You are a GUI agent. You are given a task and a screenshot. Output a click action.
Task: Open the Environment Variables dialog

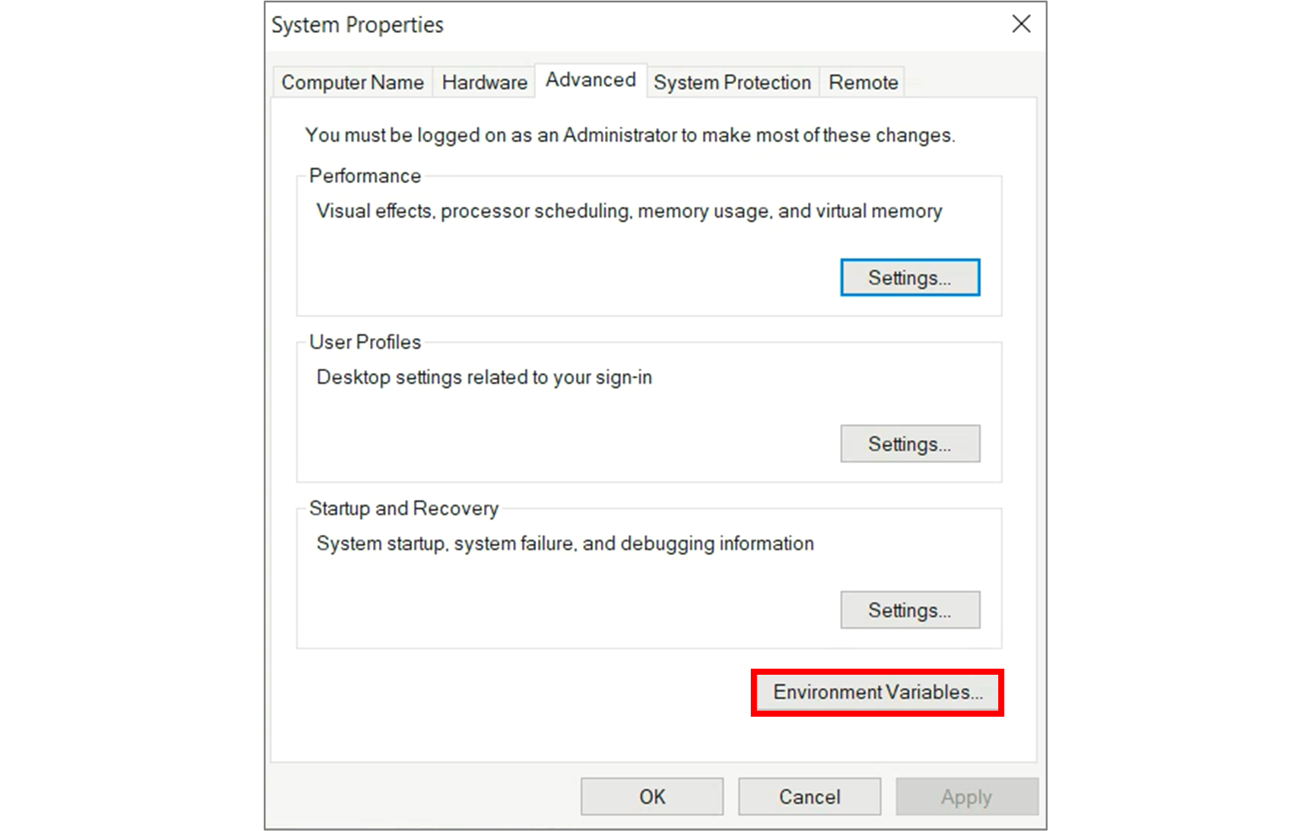877,692
